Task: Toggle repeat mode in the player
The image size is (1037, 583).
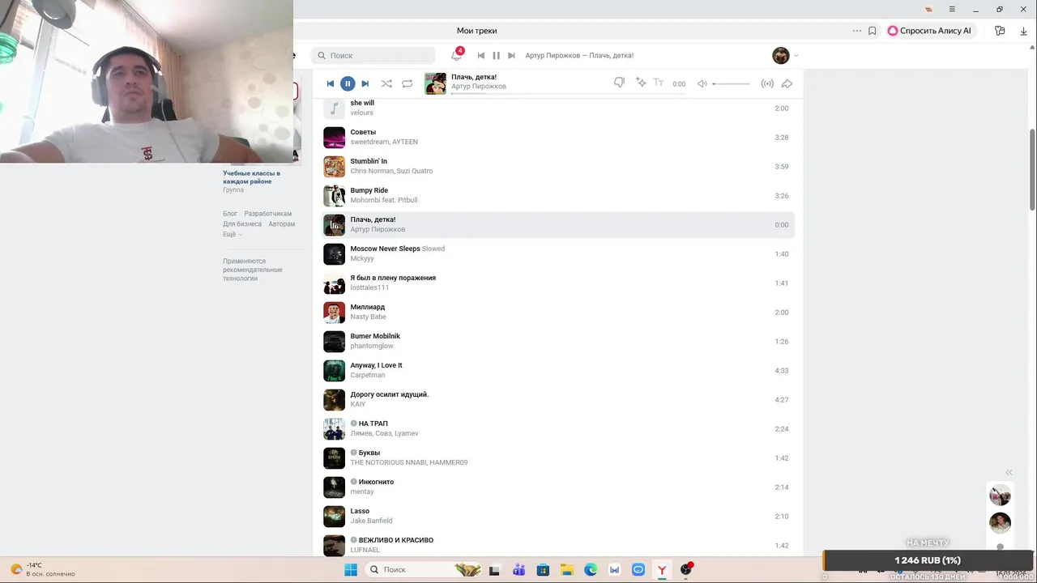Action: coord(408,83)
